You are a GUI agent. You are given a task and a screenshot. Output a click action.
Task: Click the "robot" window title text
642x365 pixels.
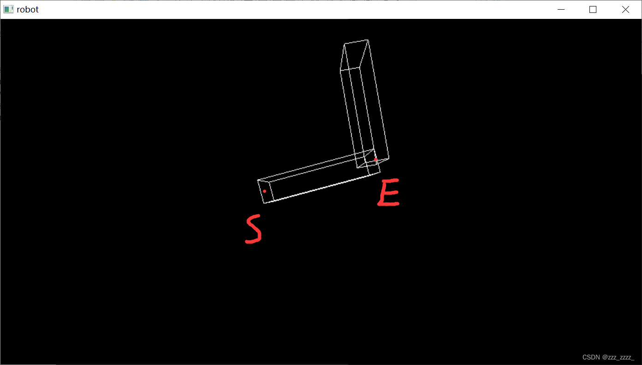[x=28, y=9]
